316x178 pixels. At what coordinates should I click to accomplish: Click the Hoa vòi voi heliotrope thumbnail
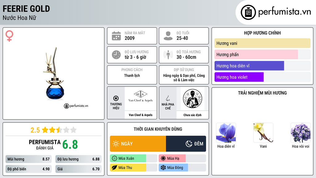301,133
